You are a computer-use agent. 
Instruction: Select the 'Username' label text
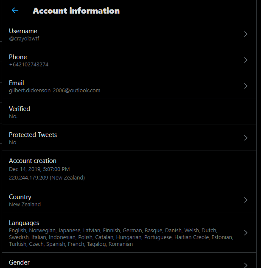(23, 31)
